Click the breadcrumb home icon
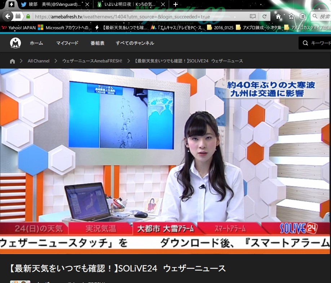Viewport: 331px width, 283px height. pyautogui.click(x=13, y=61)
